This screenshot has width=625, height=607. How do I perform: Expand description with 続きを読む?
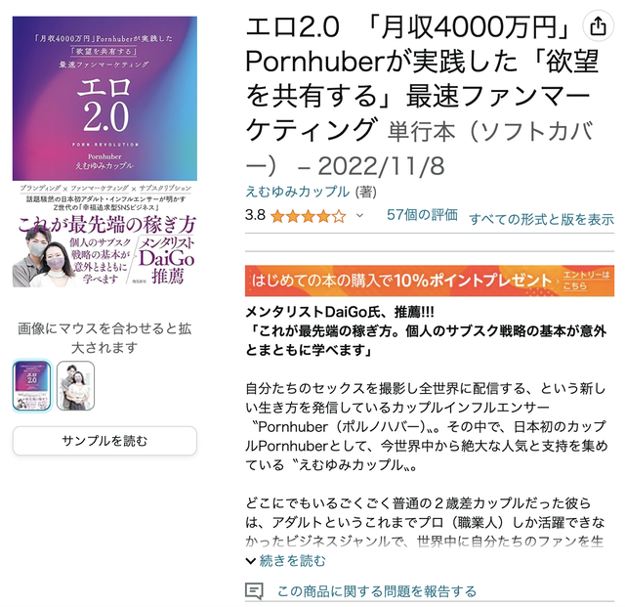pyautogui.click(x=292, y=561)
